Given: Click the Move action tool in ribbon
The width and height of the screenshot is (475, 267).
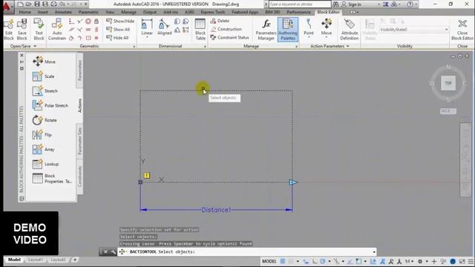Looking at the screenshot, I should point(327,28).
